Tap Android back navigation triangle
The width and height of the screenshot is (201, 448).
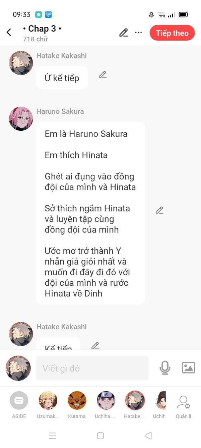click(148, 436)
